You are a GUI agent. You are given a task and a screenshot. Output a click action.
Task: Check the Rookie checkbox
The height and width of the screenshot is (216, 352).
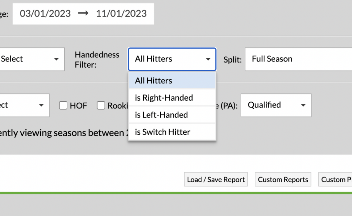101,105
